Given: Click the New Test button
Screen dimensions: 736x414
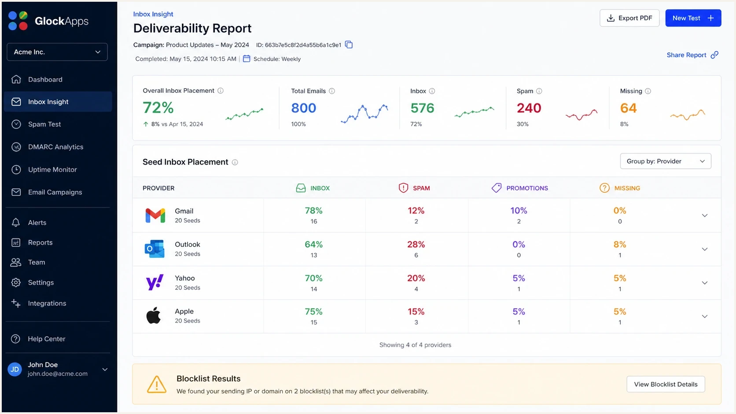Looking at the screenshot, I should (x=693, y=18).
